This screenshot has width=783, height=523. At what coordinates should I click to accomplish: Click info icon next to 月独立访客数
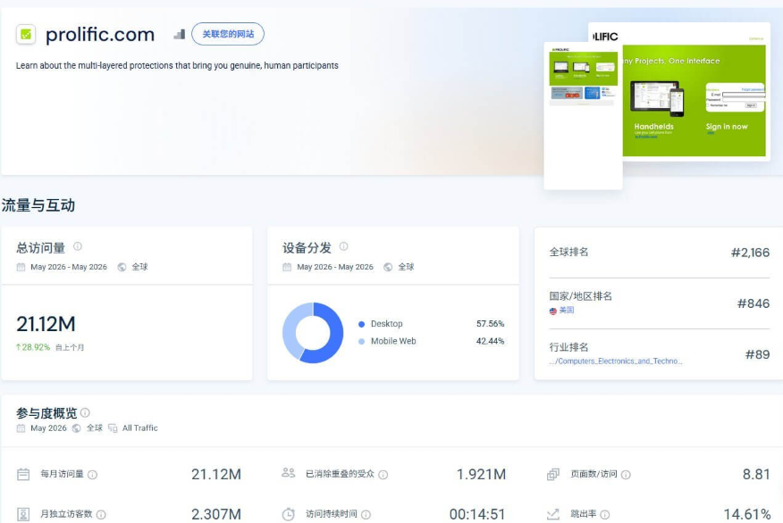pyautogui.click(x=101, y=515)
